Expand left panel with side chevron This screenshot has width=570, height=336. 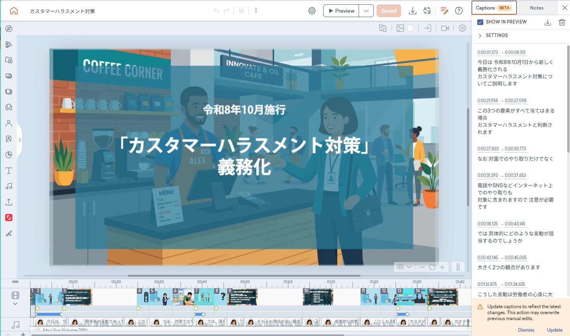point(20,140)
